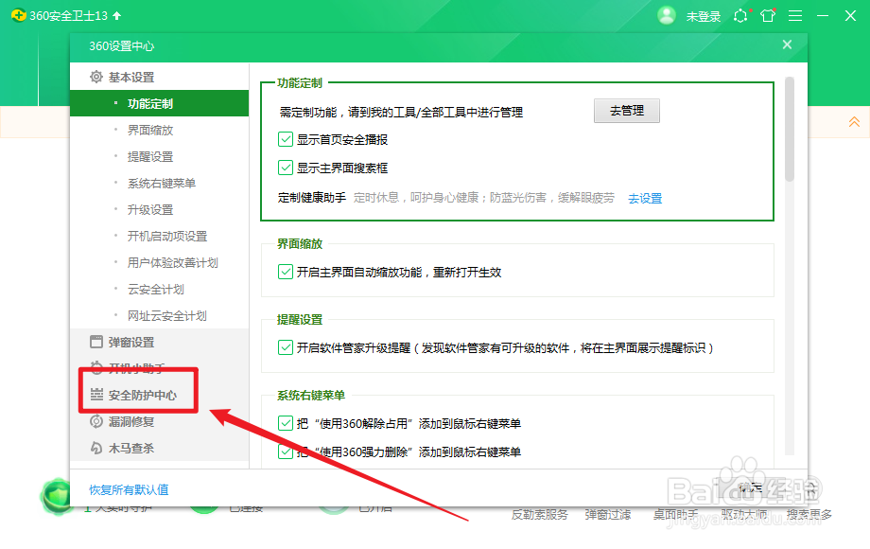
Task: Click the 漏洞修复 icon
Action: 96,421
